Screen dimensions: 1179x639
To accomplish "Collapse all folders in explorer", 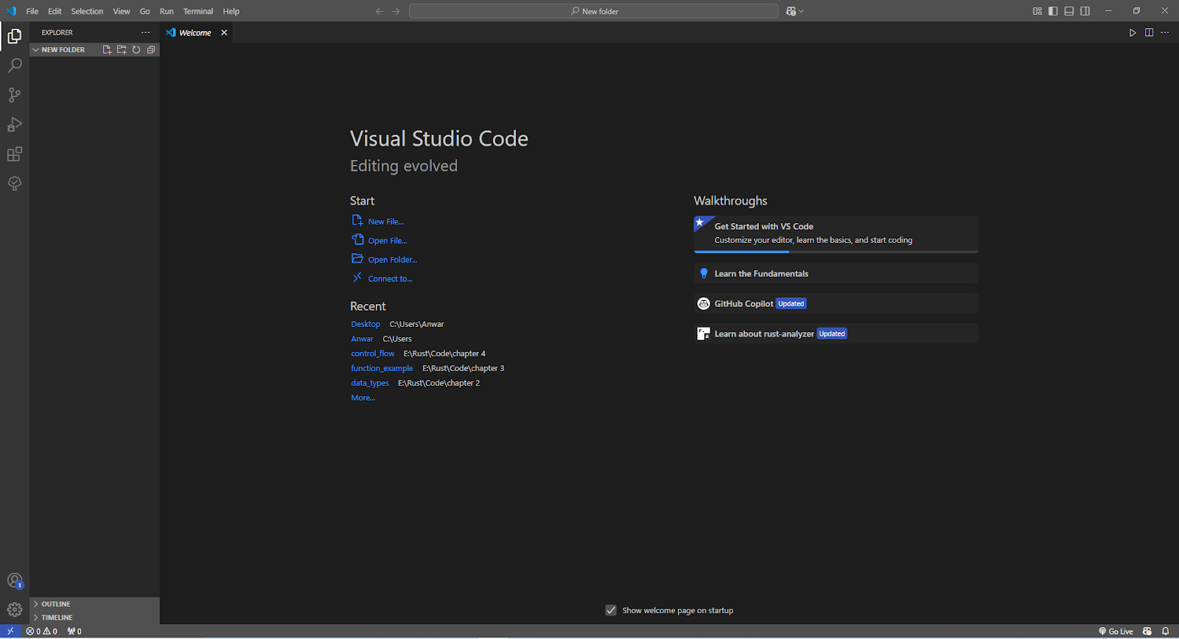I will 151,50.
